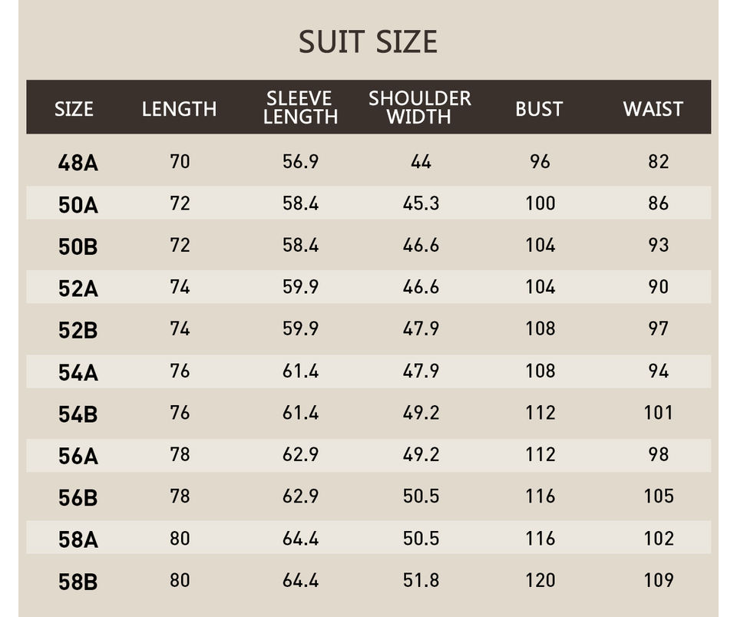Image resolution: width=737 pixels, height=617 pixels.
Task: Select the SIZE column header
Action: pyautogui.click(x=74, y=109)
